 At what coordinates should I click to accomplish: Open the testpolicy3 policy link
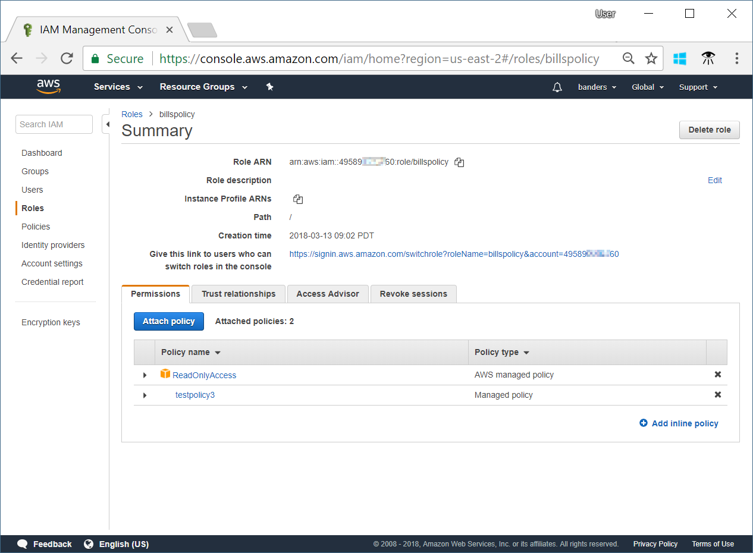tap(195, 395)
